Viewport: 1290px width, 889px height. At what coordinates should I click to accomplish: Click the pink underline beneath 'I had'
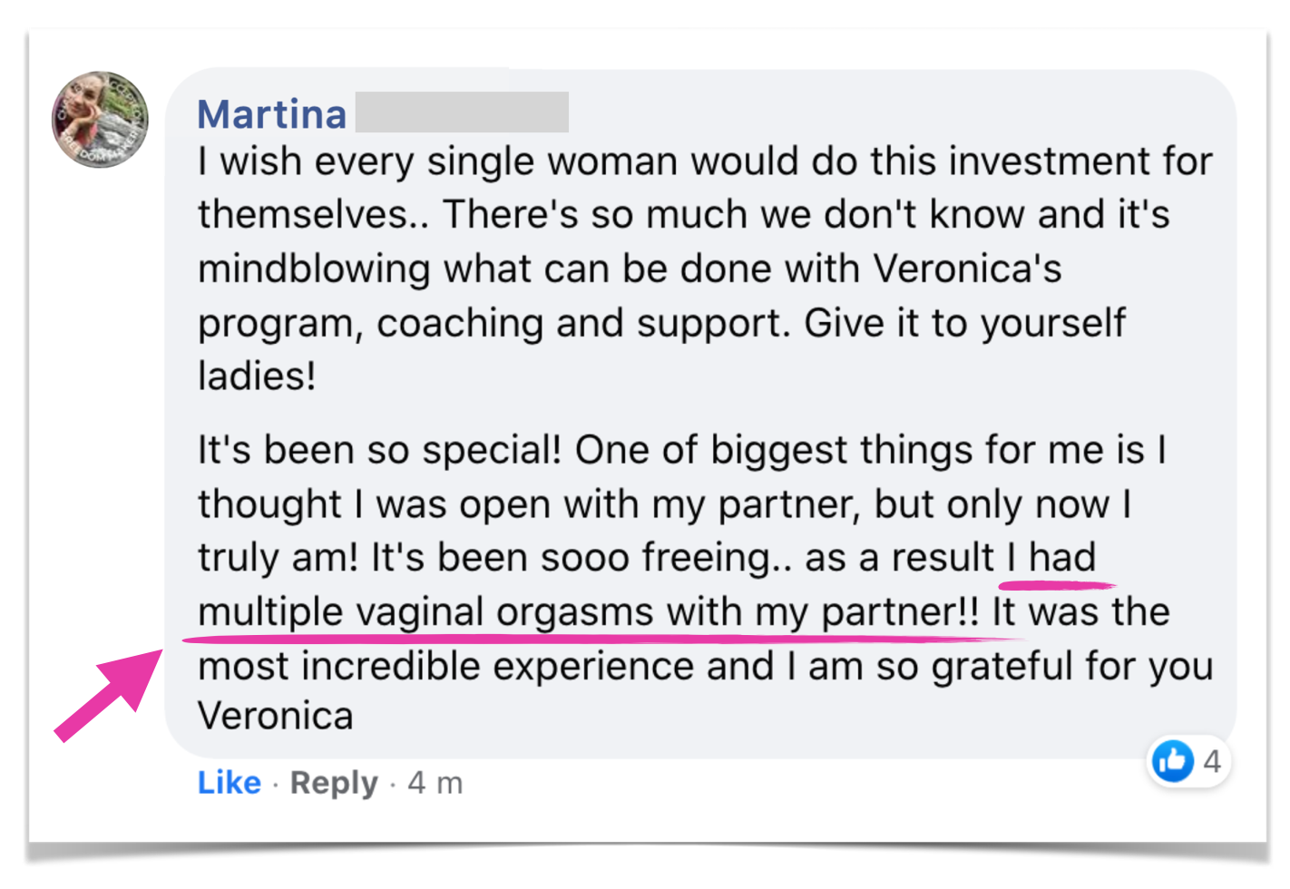pyautogui.click(x=1058, y=584)
